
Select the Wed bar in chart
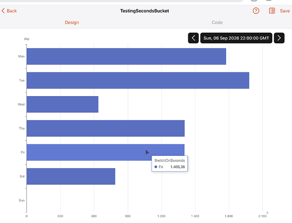coord(63,105)
